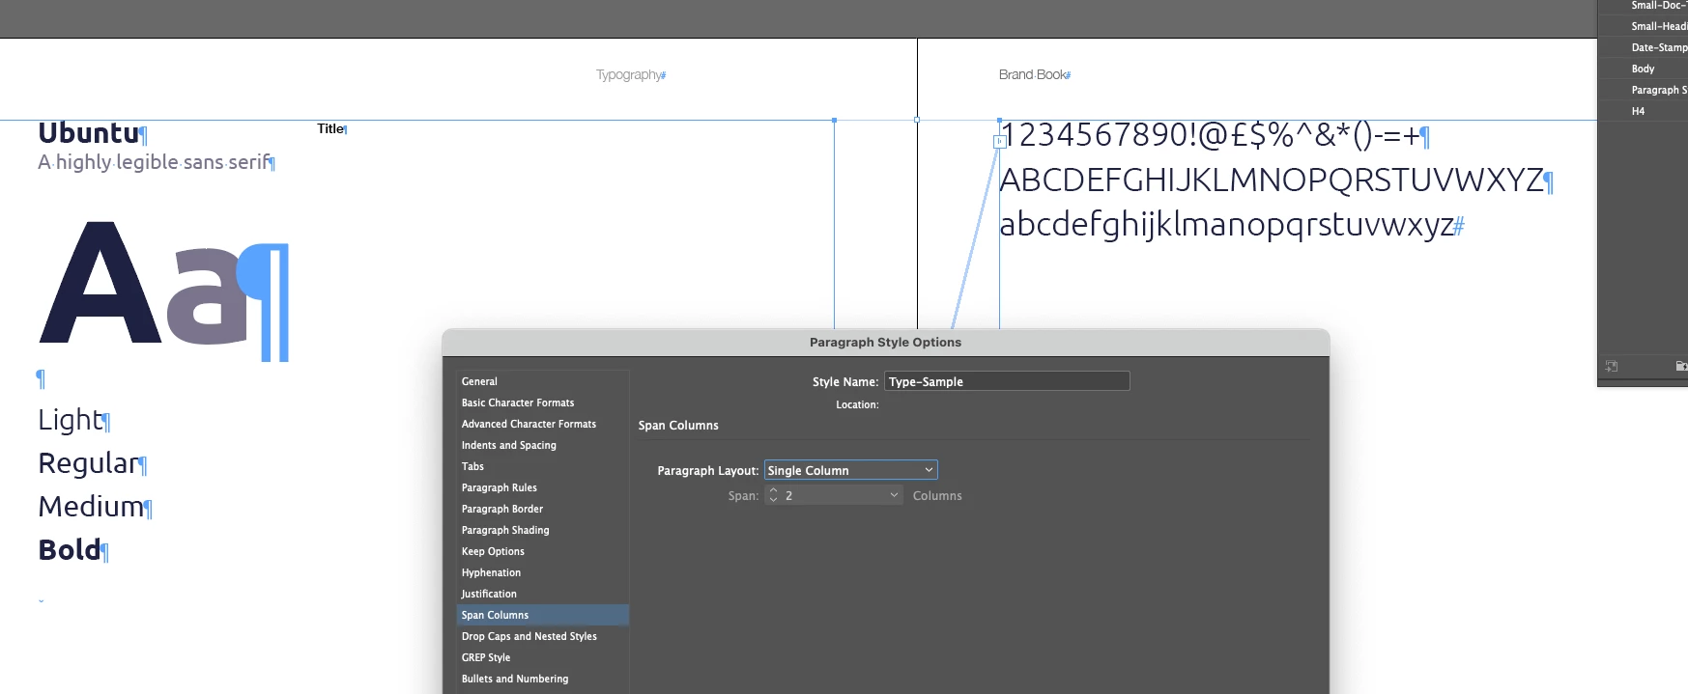Click the Span value field showing 2
This screenshot has height=694, width=1688.
[833, 495]
